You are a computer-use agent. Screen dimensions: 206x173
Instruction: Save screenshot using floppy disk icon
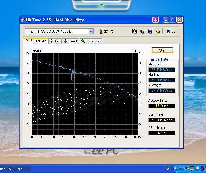[150, 31]
